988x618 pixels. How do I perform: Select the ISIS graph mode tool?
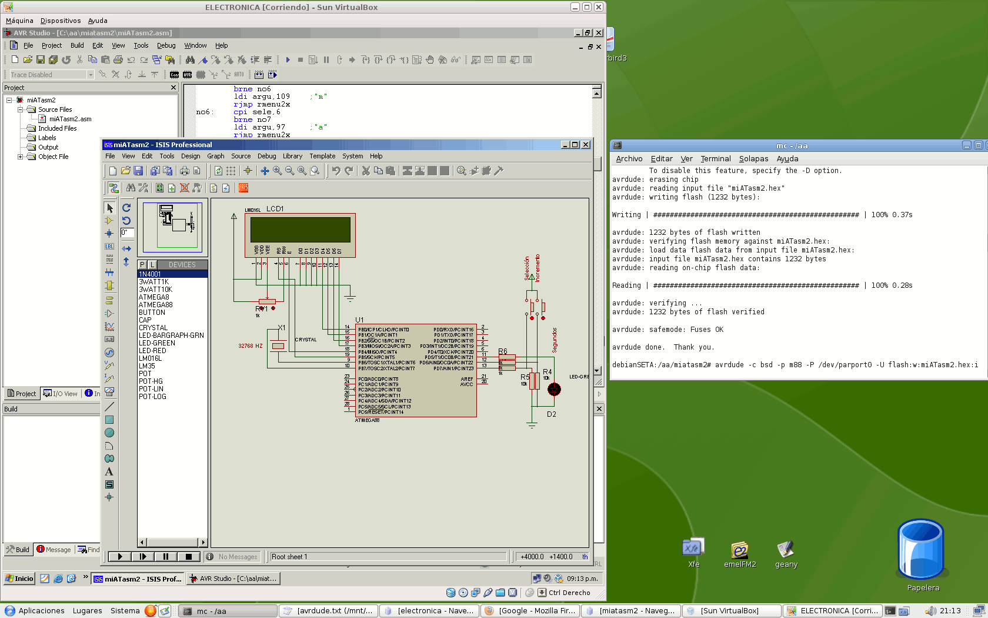click(109, 327)
